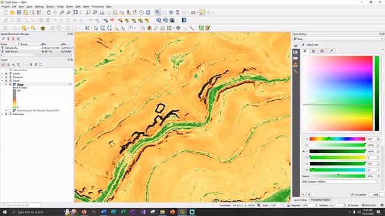
Task: Switch to the Processing Toolbox tab
Action: (x=320, y=200)
